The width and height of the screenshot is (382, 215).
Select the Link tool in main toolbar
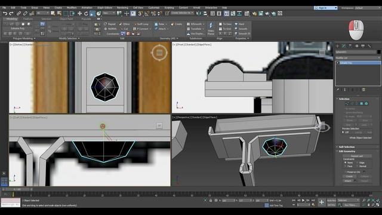pyautogui.click(x=19, y=14)
